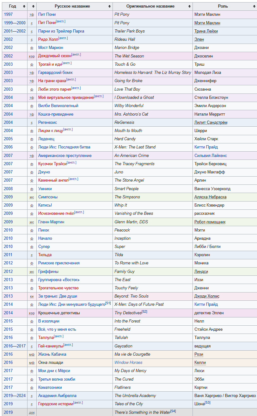
Task: Open Кошка-привидение link
Action: point(56,114)
